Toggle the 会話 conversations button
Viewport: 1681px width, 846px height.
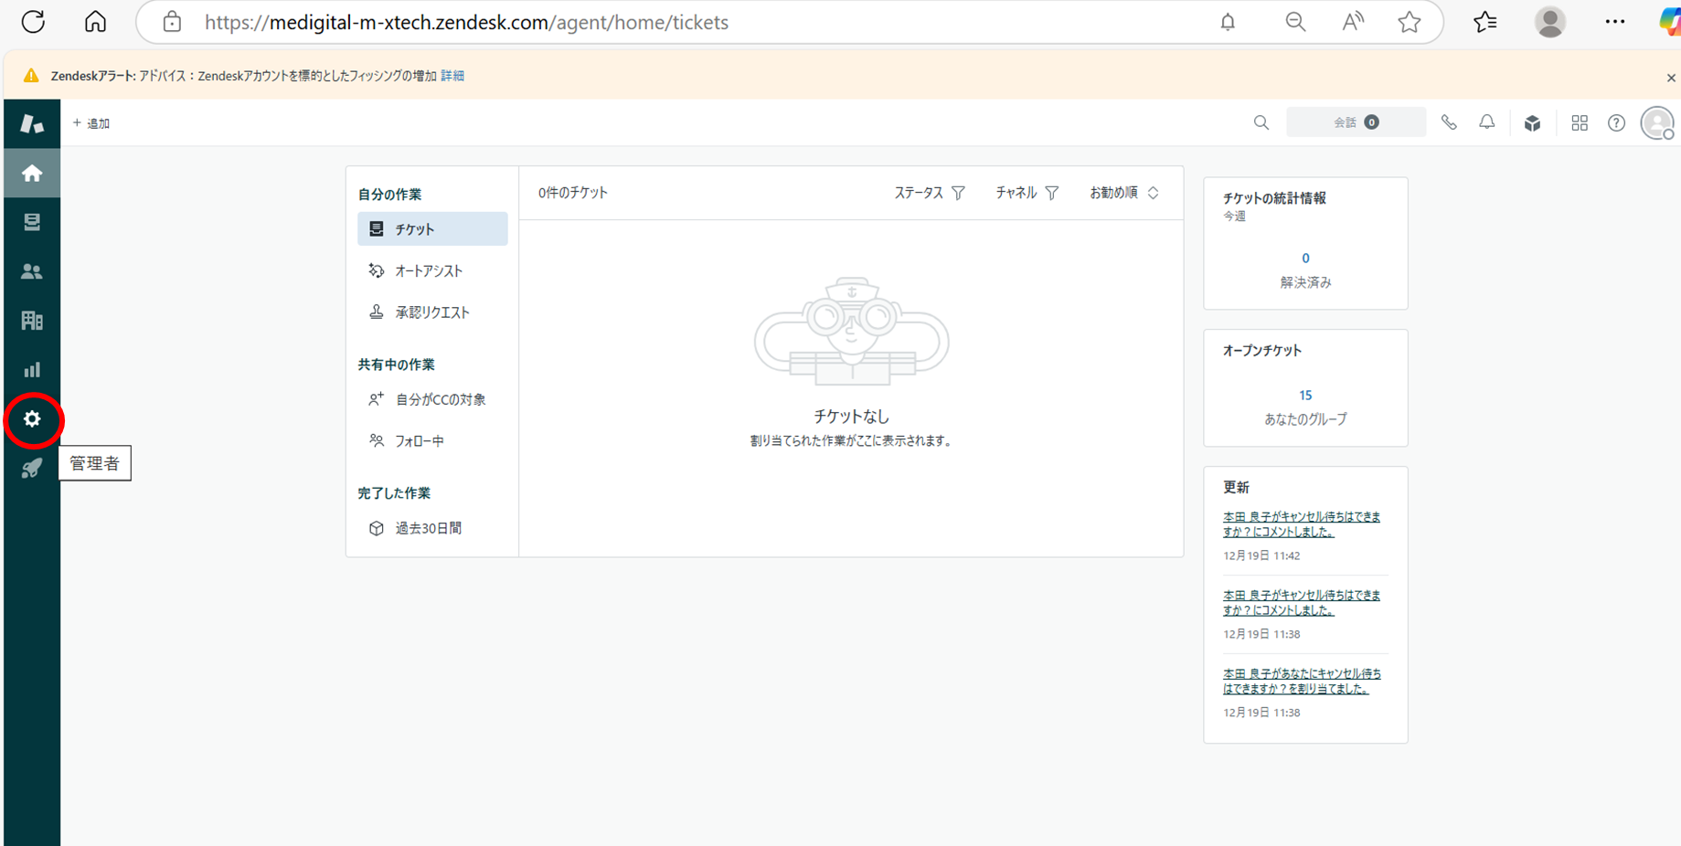click(x=1355, y=122)
